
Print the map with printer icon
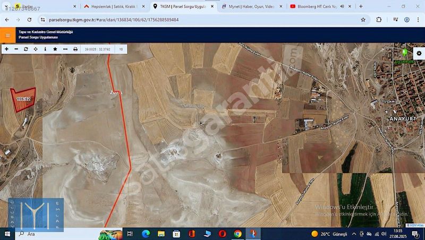click(75, 49)
